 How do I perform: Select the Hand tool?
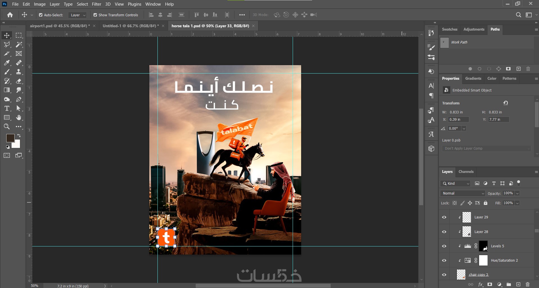(19, 118)
